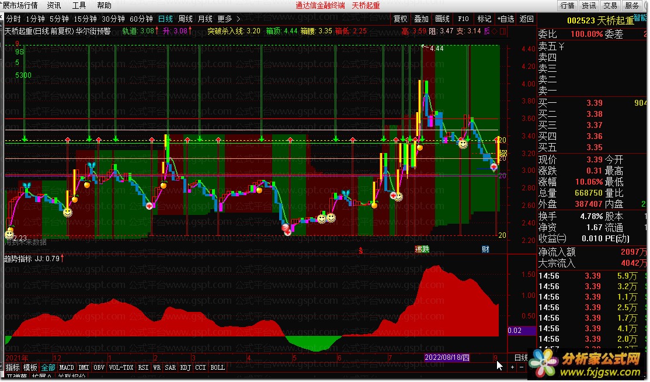650x382 pixels.
Task: Open the 指标 tab at bottom
Action: pyautogui.click(x=13, y=367)
